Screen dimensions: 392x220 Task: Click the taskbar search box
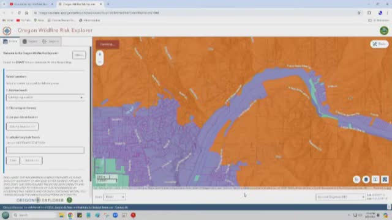click(x=34, y=215)
